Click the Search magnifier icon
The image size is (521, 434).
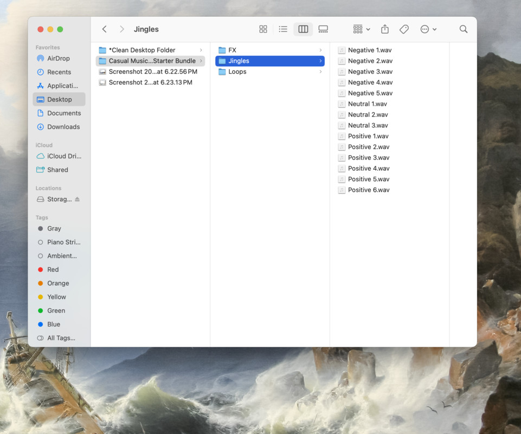pyautogui.click(x=464, y=29)
